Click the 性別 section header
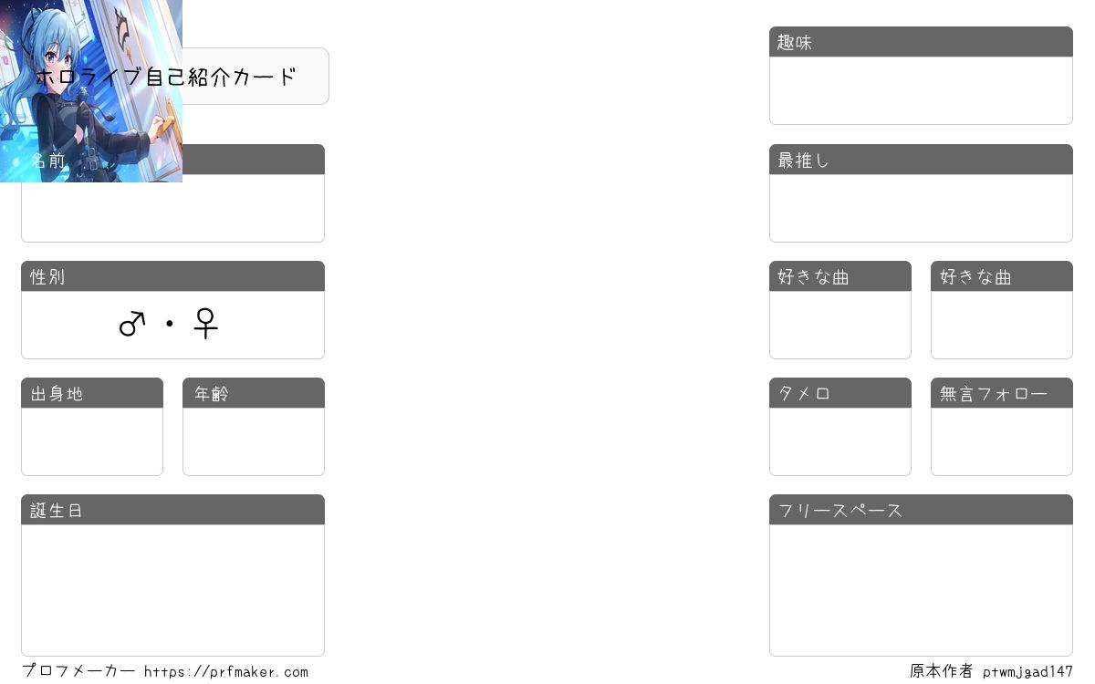Image resolution: width=1095 pixels, height=684 pixels. point(172,276)
